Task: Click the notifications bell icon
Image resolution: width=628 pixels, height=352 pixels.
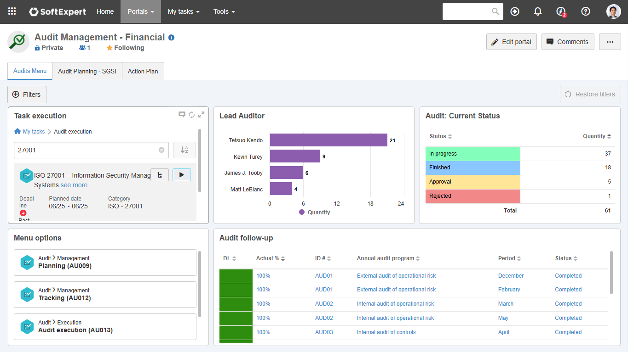Action: [x=538, y=11]
